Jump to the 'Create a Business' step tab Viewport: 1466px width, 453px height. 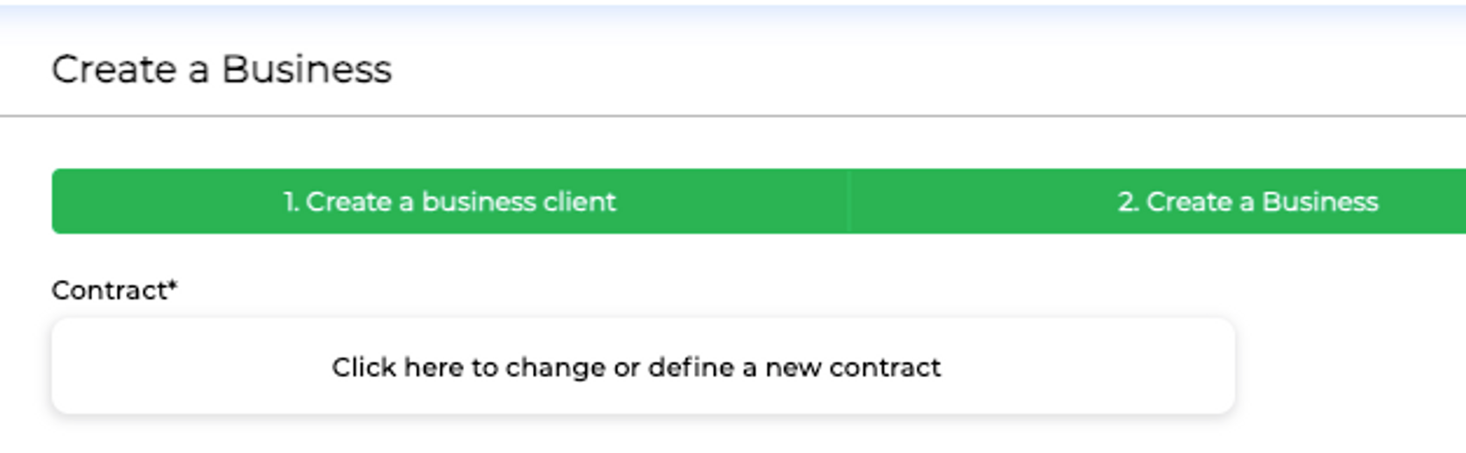[1247, 202]
